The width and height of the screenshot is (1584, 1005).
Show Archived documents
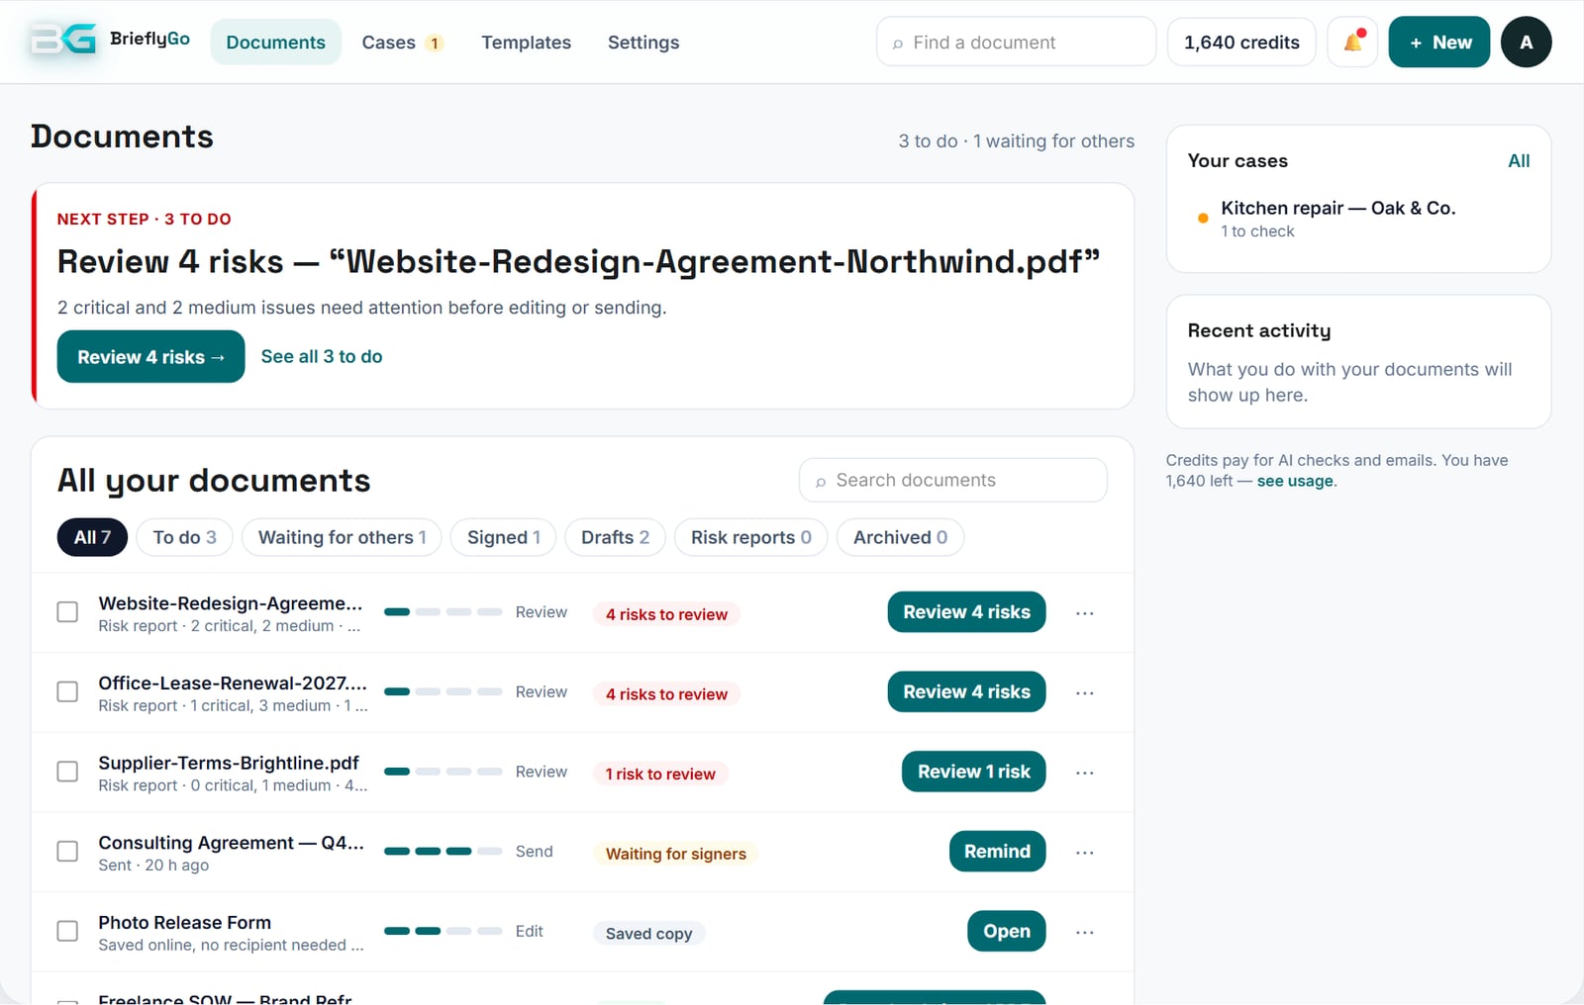point(900,537)
